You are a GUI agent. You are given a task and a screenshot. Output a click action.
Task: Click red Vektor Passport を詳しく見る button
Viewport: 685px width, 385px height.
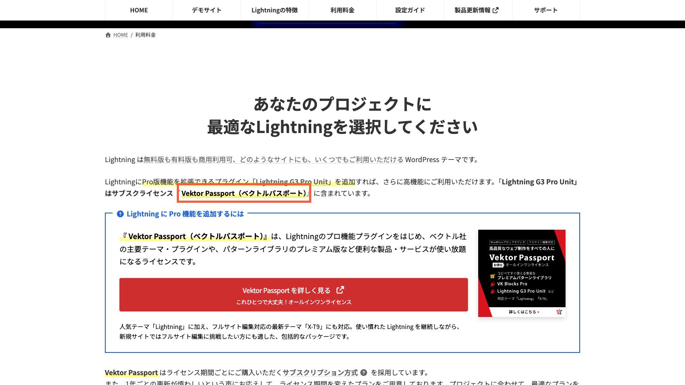click(x=293, y=295)
